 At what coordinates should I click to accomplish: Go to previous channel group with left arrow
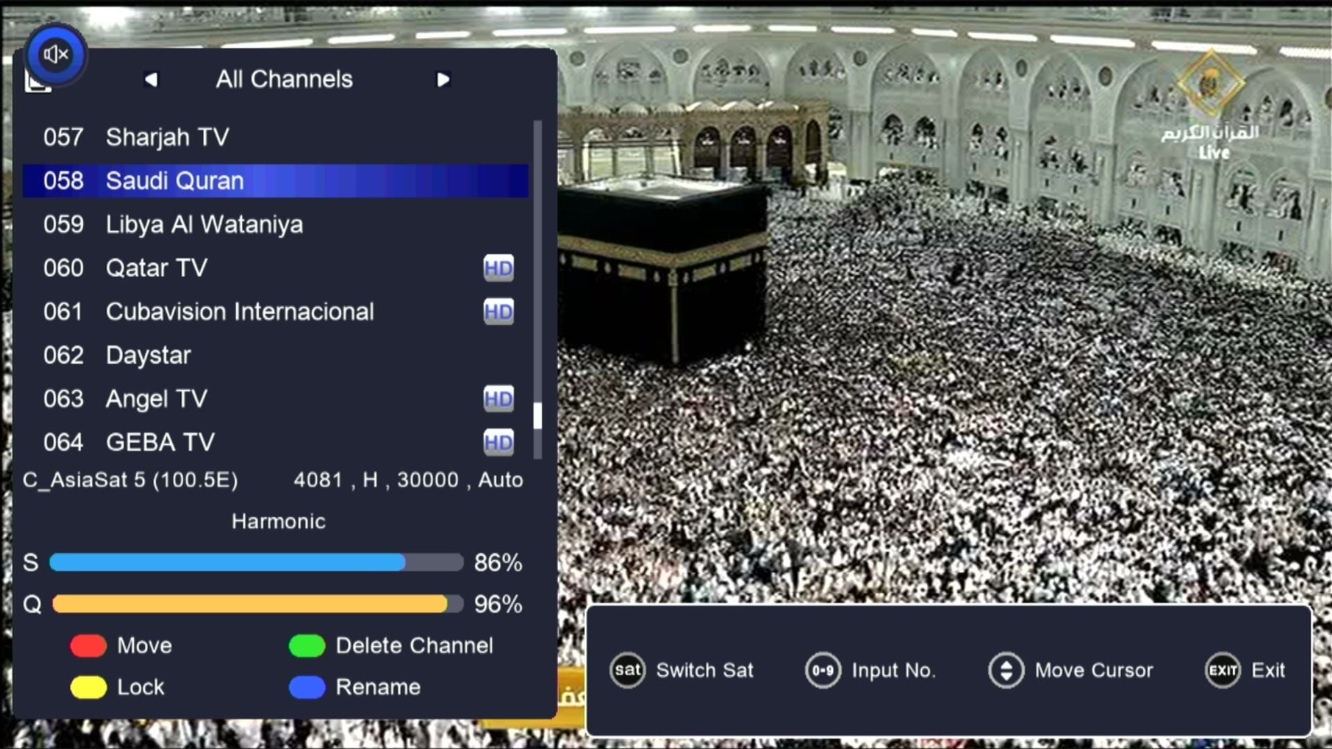click(x=151, y=80)
